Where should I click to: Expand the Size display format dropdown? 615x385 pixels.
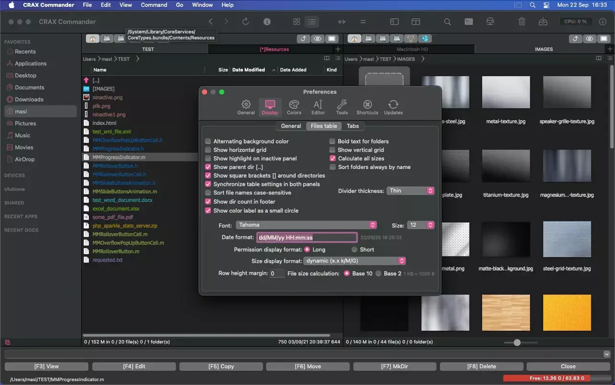354,261
